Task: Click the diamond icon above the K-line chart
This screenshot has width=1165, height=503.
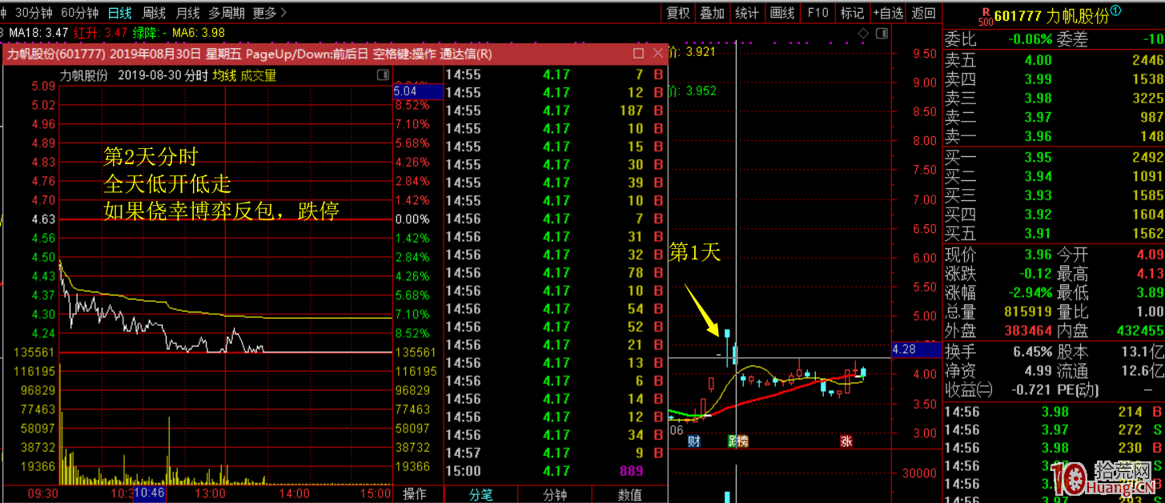Action: (x=863, y=33)
